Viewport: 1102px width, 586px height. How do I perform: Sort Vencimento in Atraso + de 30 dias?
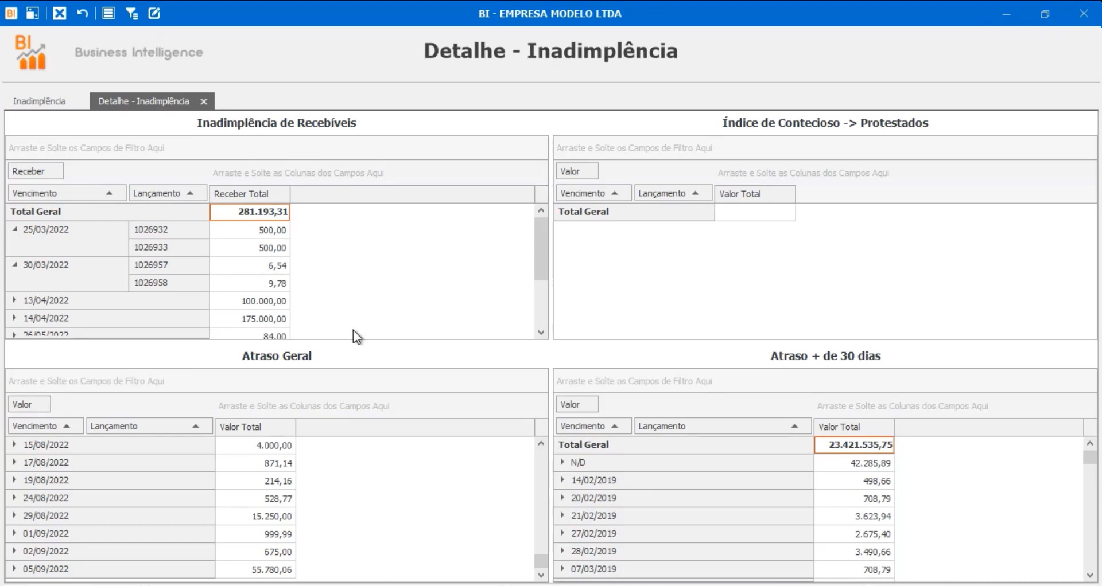coord(593,426)
